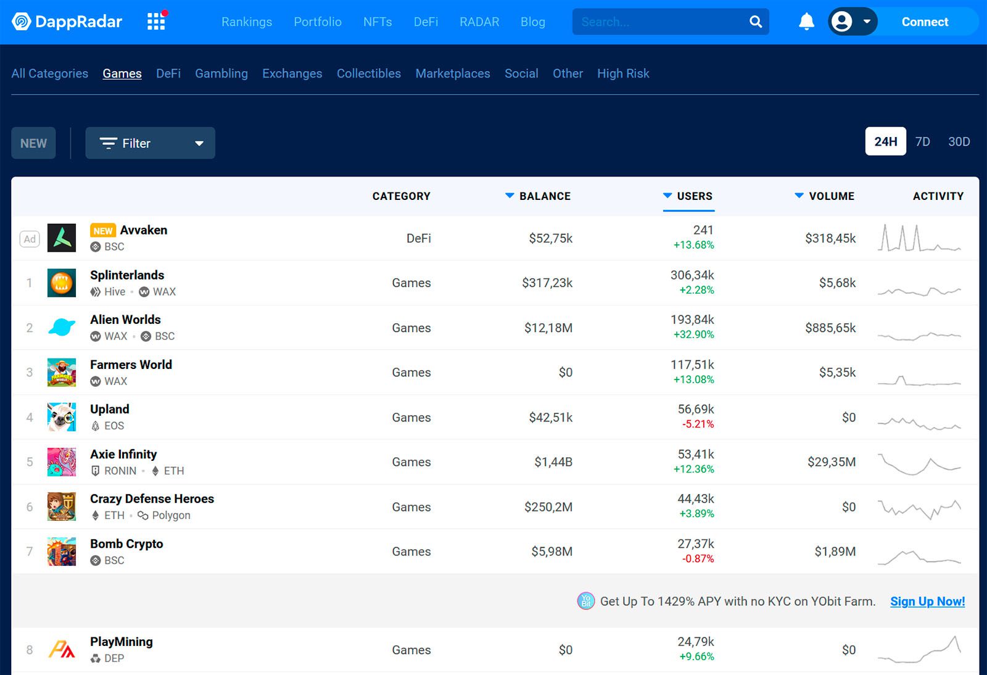Select the 24H time range

pos(885,141)
